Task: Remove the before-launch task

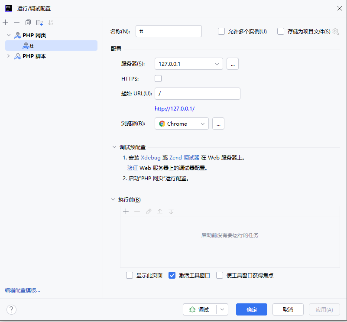Action: (x=137, y=211)
